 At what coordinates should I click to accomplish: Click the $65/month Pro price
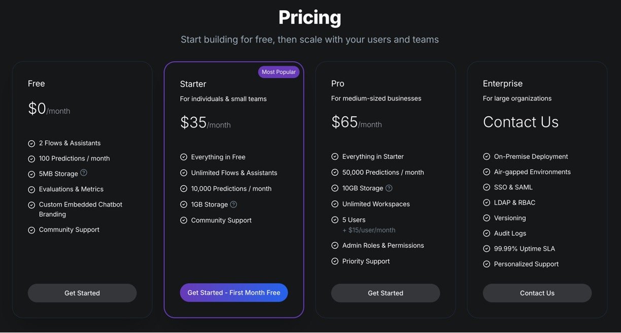click(356, 122)
